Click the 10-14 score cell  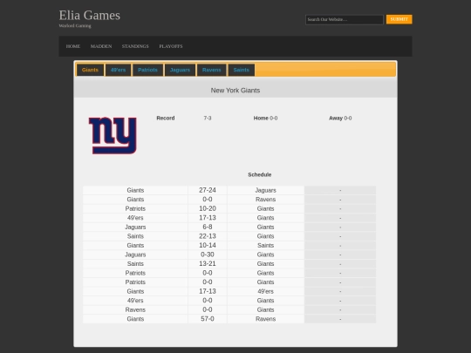[208, 245]
